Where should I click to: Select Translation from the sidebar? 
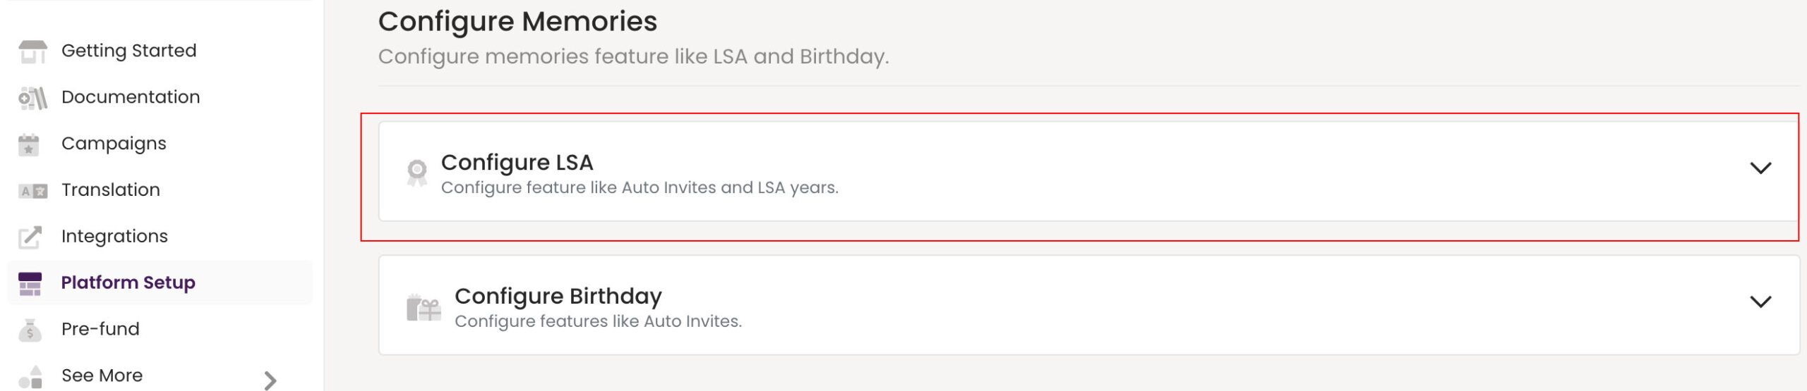click(x=111, y=190)
